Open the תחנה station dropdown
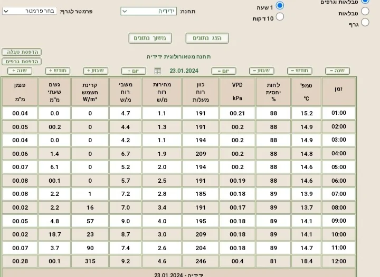The height and width of the screenshot is (277, 380). click(148, 11)
